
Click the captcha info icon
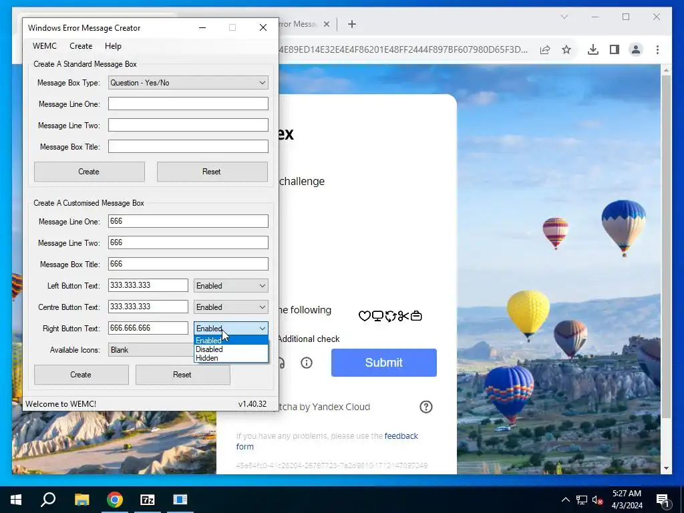307,363
